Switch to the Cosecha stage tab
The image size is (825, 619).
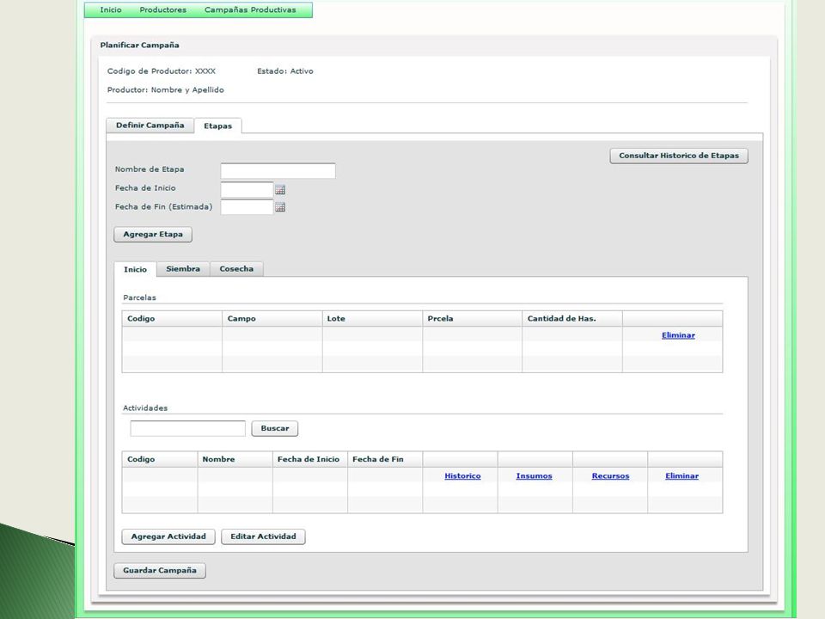(x=236, y=268)
